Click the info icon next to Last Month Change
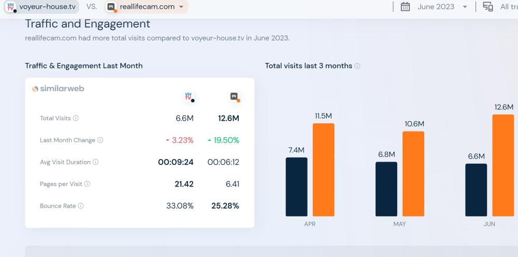Screen dimensions: 518x257 100,140
